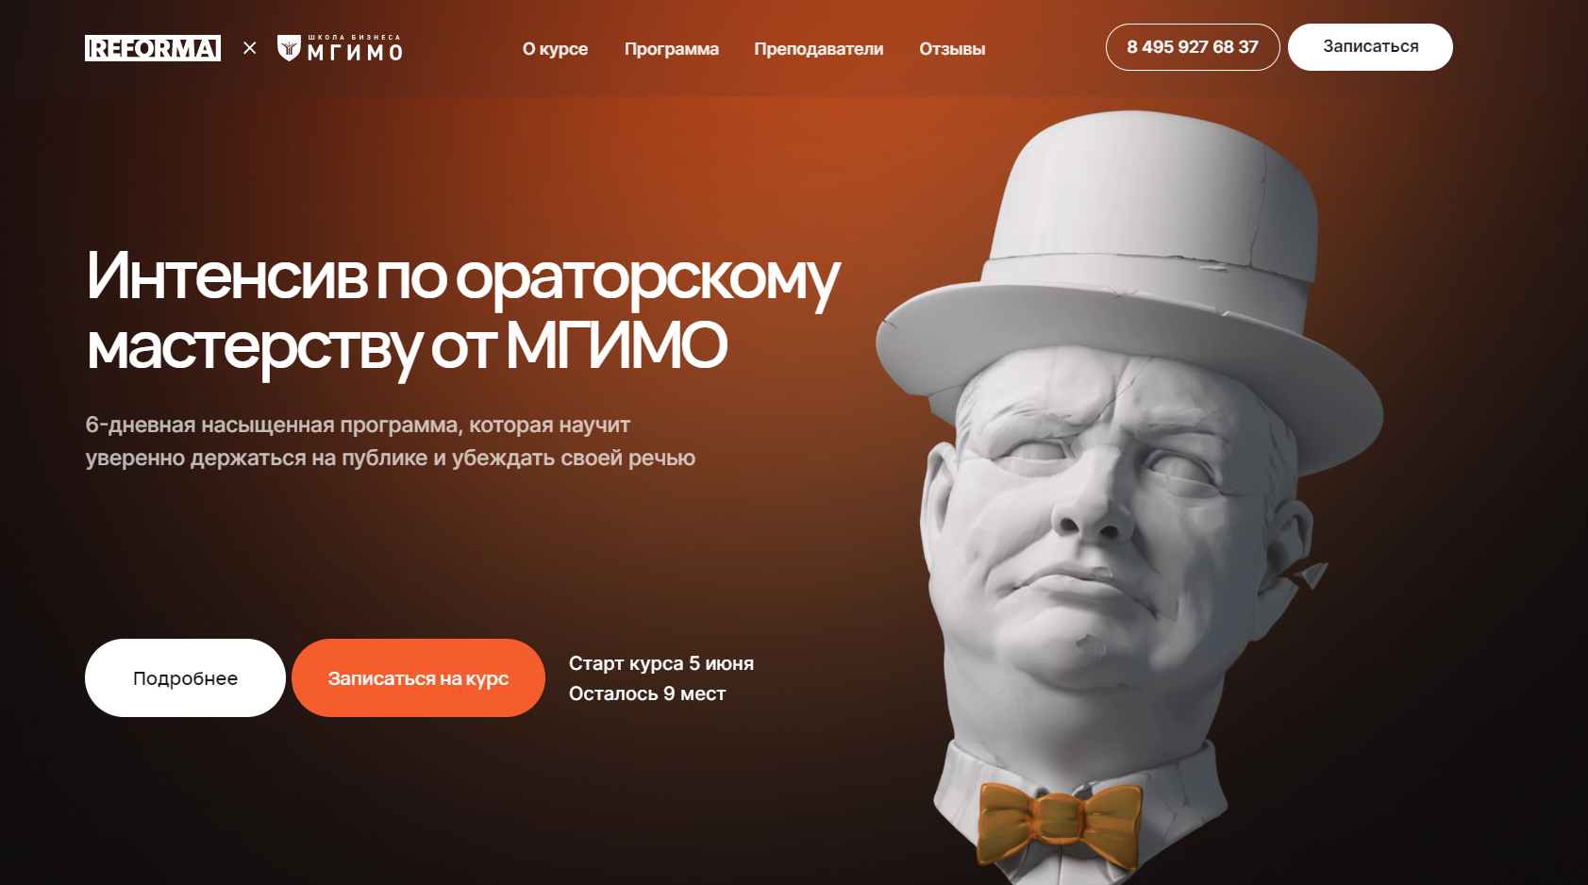Click the Интенсив по ораторскому headline line
This screenshot has height=885, width=1588.
462,277
